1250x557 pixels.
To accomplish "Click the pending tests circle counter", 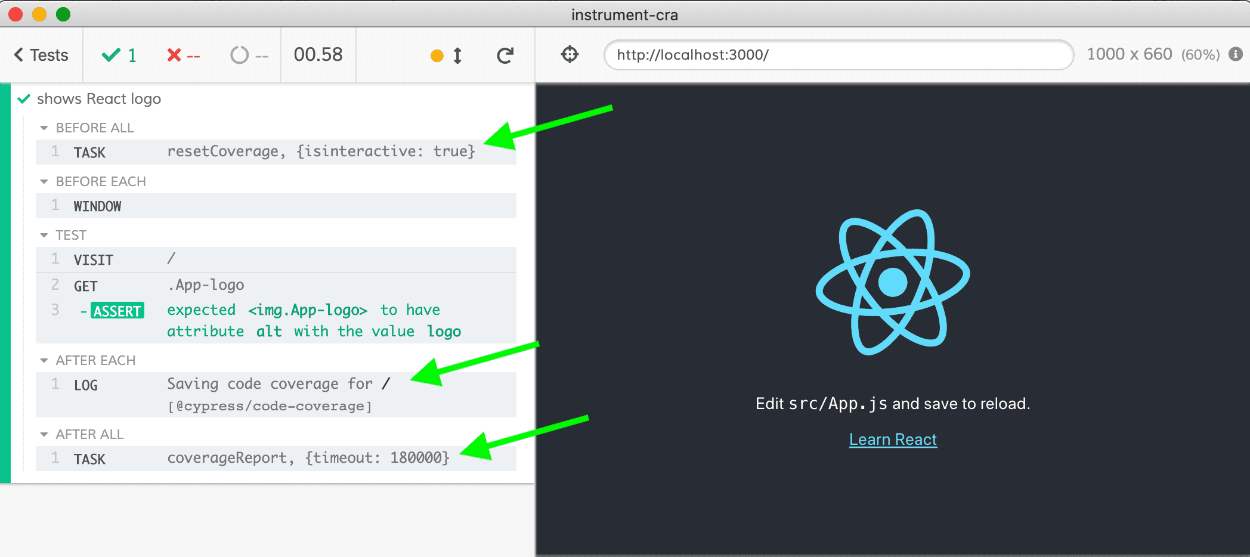I will point(249,55).
